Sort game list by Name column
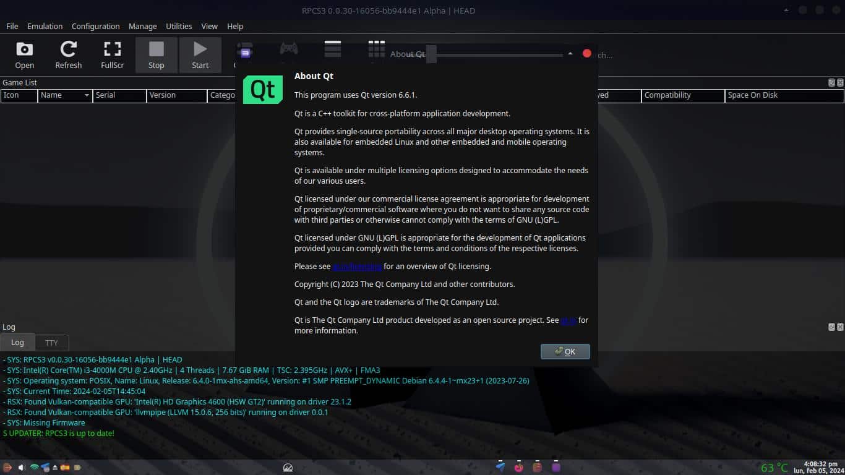Screen dimensions: 845x475 [x=65, y=95]
